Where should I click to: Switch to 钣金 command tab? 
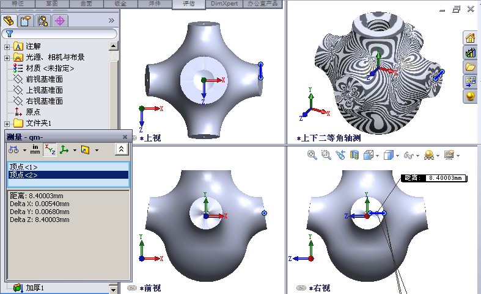pos(120,4)
